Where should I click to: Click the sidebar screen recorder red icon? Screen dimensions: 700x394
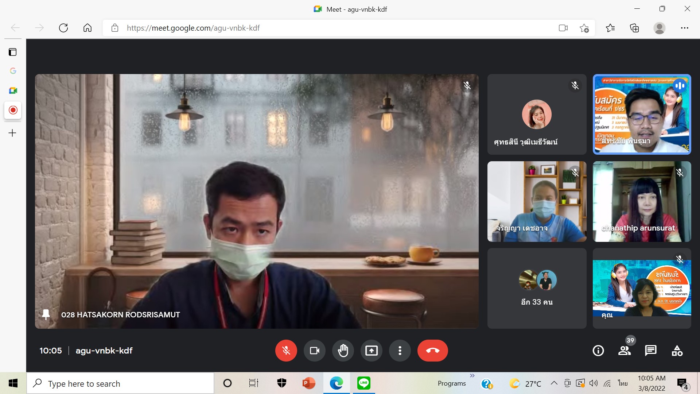[x=13, y=110]
